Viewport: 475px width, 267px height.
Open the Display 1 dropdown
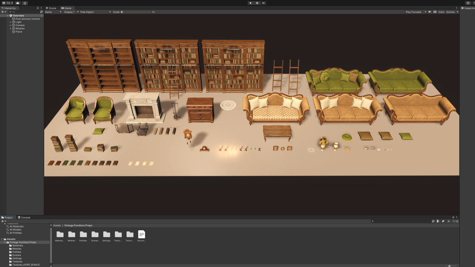tap(71, 12)
